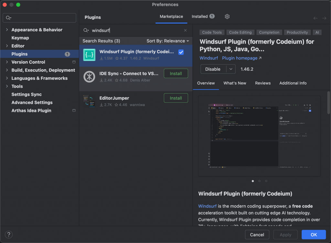Install the EditorJumper plugin

tap(176, 98)
